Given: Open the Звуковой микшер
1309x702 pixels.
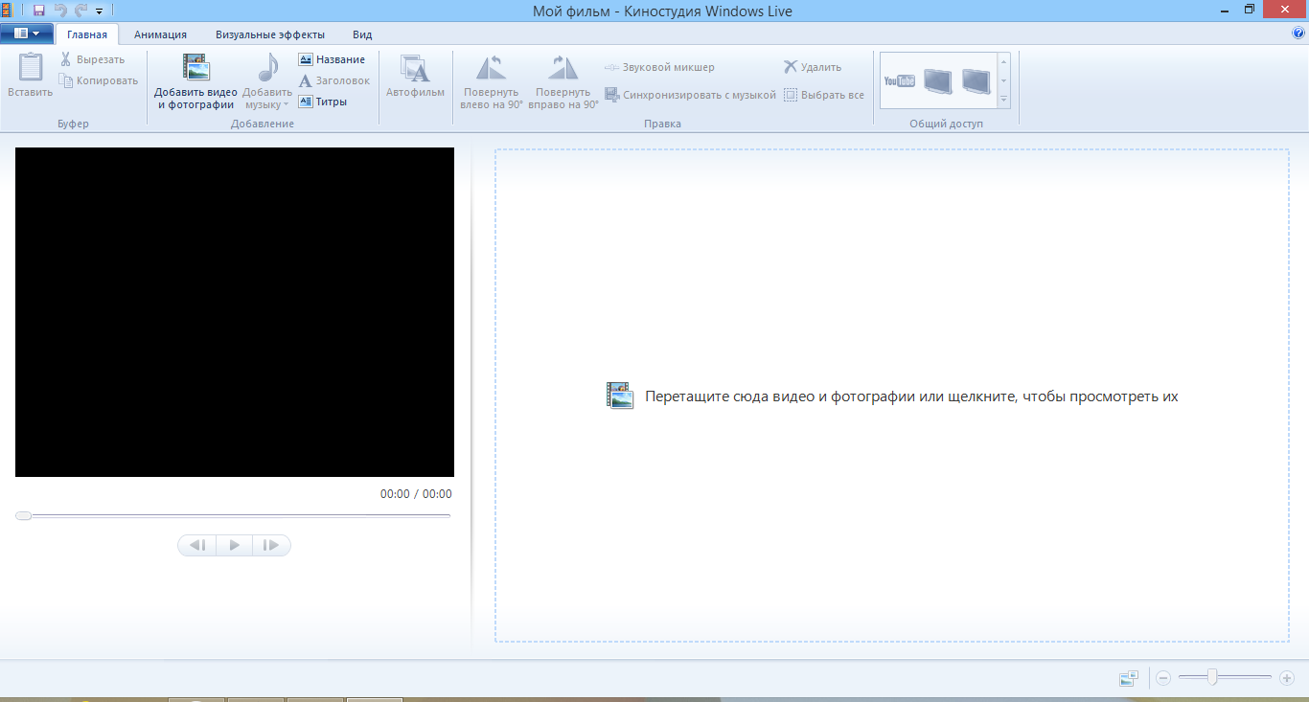Looking at the screenshot, I should [660, 67].
